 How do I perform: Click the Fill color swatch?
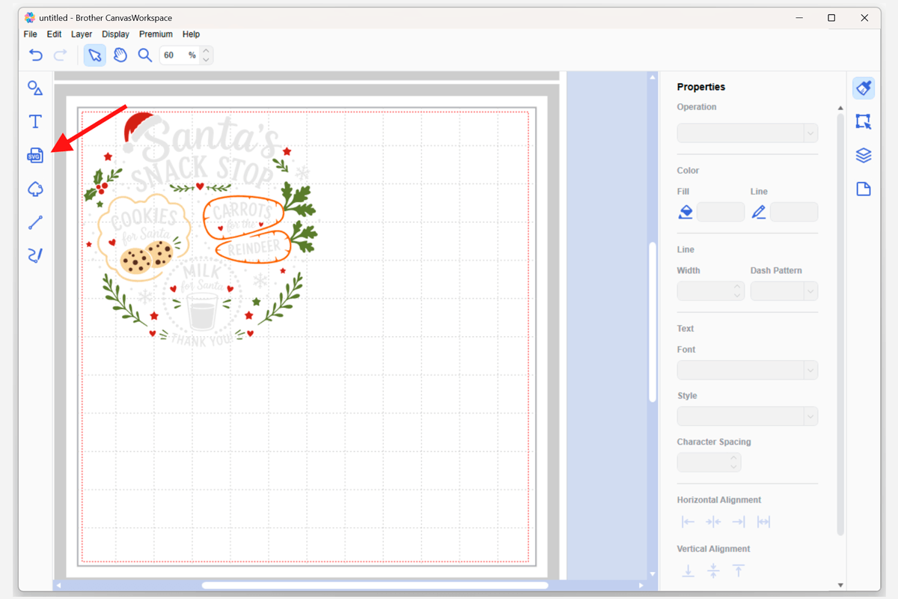pyautogui.click(x=721, y=212)
